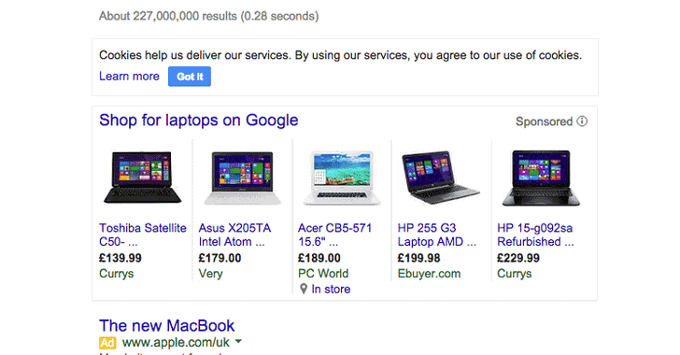Viewport: 680px width, 355px height.
Task: Open the Acer CB5-571 15.6" link
Action: tap(334, 234)
